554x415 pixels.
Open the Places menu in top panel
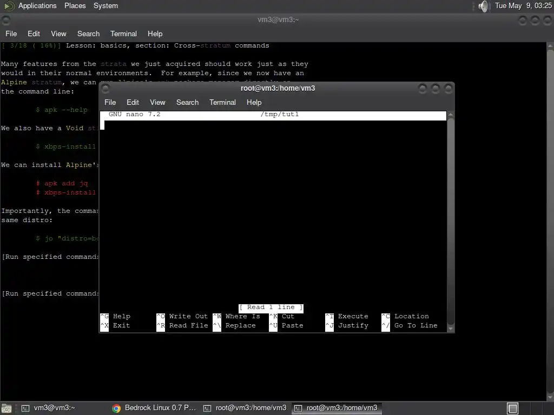(x=75, y=5)
